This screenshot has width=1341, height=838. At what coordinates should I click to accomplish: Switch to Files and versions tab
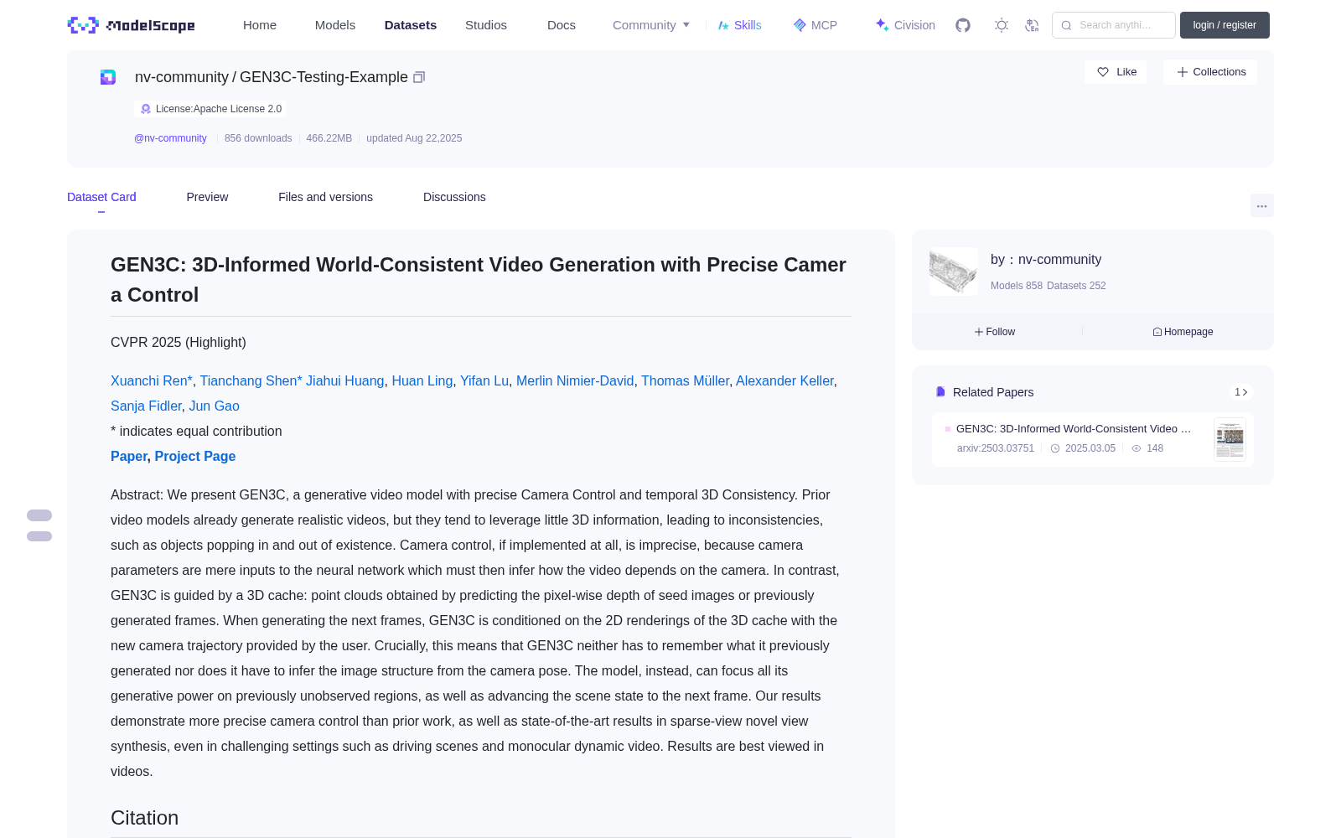point(325,197)
